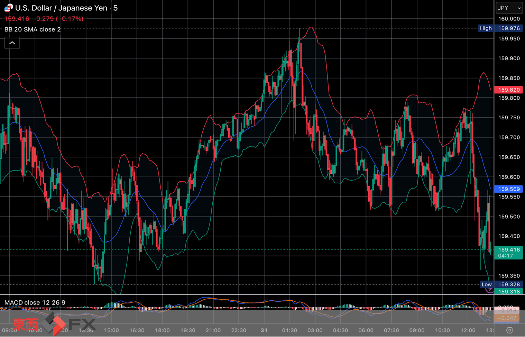
Task: Click the bold 31 date label on time axis
Action: click(264, 330)
